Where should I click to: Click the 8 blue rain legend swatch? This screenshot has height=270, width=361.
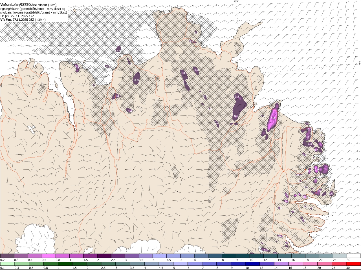point(224,264)
